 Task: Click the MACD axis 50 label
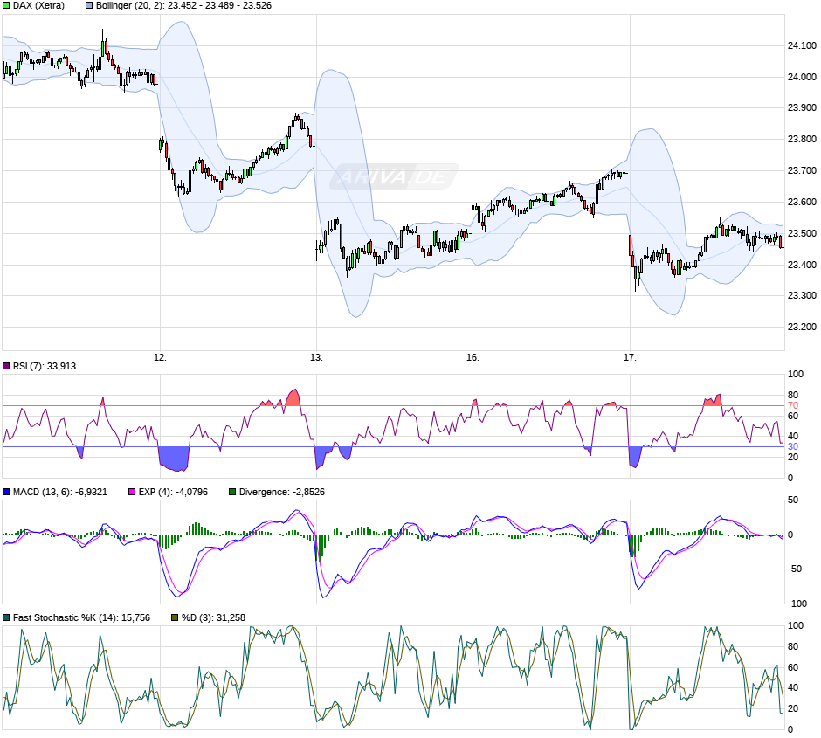[x=793, y=500]
